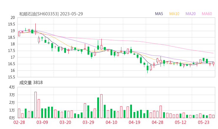
Task: Select the 02-28 date label
Action: (19, 122)
